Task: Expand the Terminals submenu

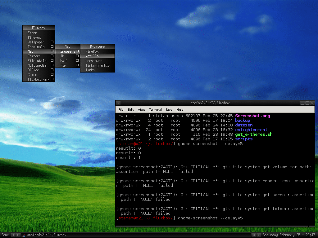Action: (39, 47)
